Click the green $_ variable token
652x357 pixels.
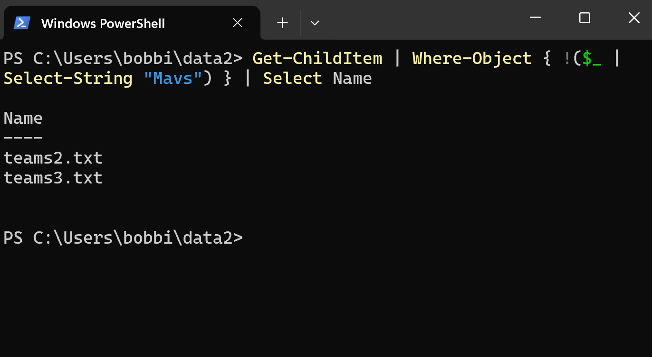click(x=592, y=58)
